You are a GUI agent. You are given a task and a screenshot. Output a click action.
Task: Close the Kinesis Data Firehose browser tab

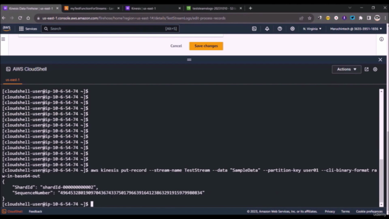(x=57, y=8)
